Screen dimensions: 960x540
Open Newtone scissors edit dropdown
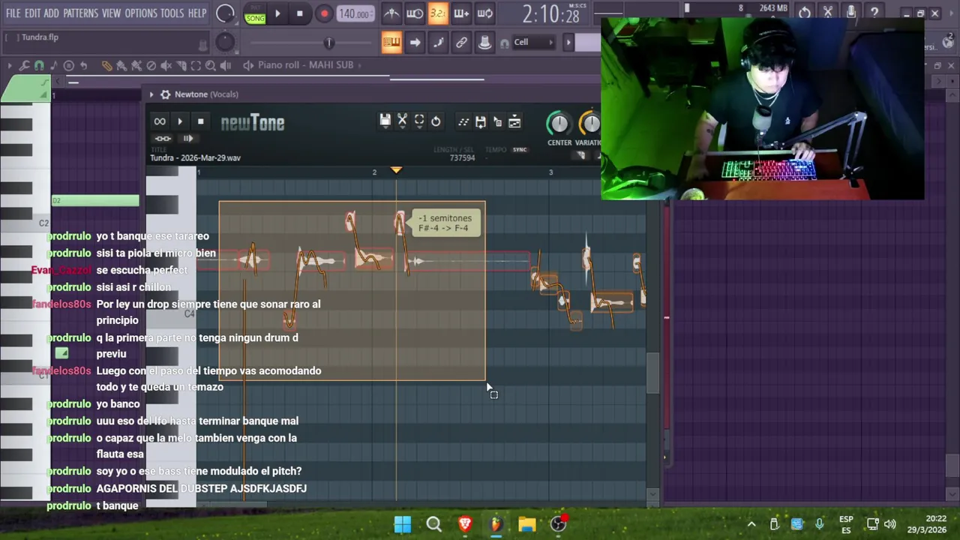pos(403,121)
